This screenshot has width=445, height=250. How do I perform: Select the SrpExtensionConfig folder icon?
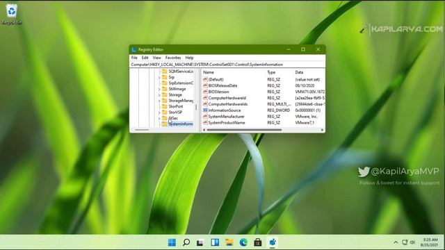point(164,83)
